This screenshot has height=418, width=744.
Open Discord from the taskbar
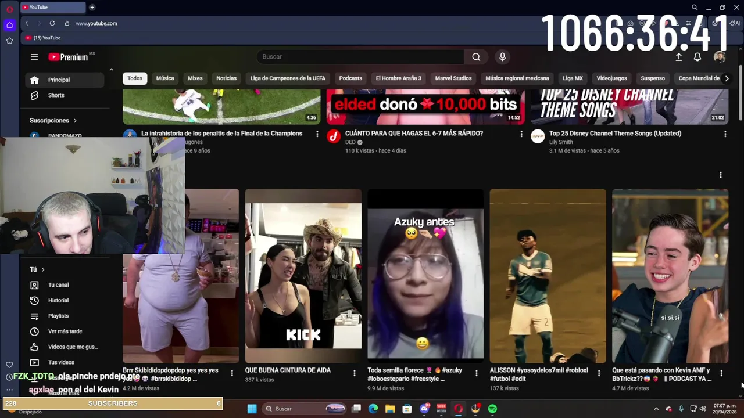tap(424, 409)
